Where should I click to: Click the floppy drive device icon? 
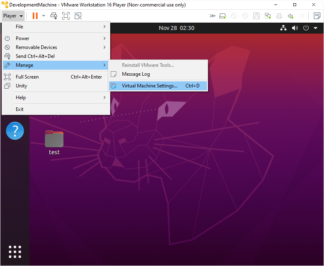pyautogui.click(x=257, y=16)
